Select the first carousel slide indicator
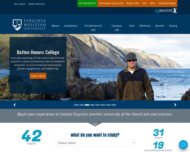 tap(76, 105)
